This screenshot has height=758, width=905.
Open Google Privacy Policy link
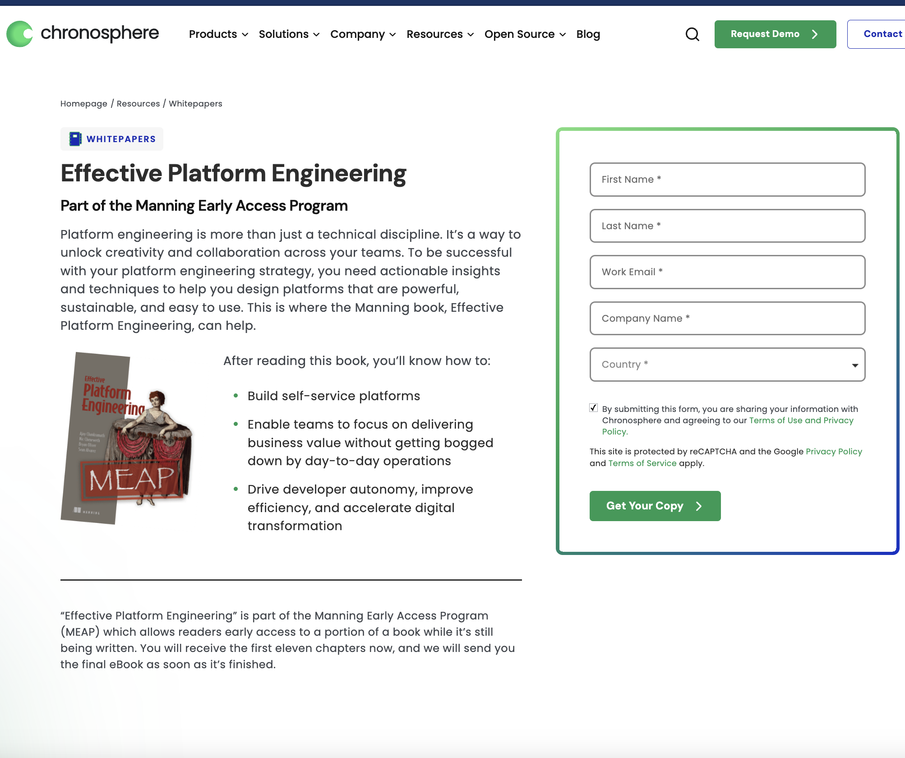(834, 452)
